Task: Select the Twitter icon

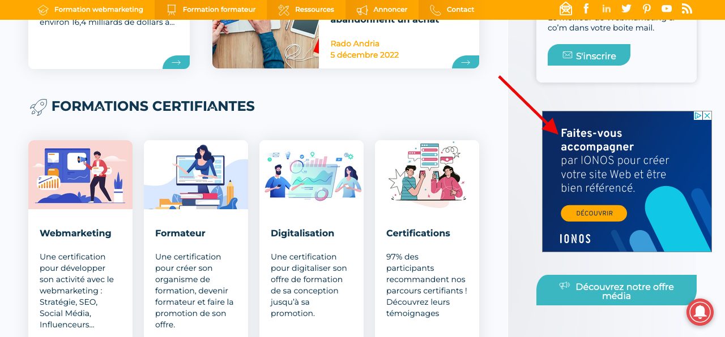Action: point(626,8)
